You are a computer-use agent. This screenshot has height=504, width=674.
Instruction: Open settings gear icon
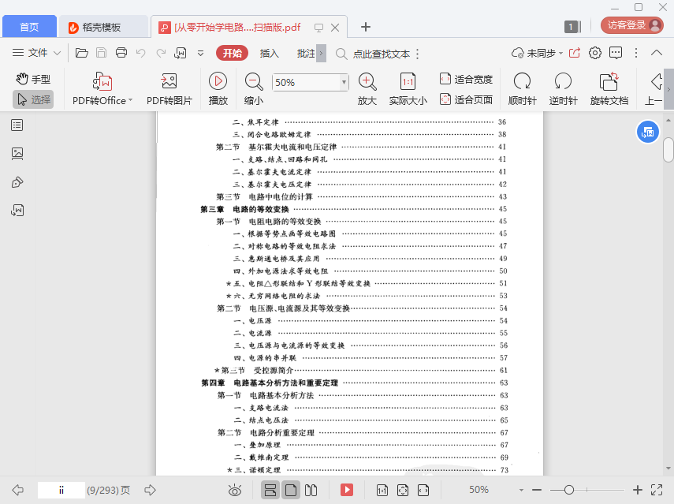[x=595, y=53]
